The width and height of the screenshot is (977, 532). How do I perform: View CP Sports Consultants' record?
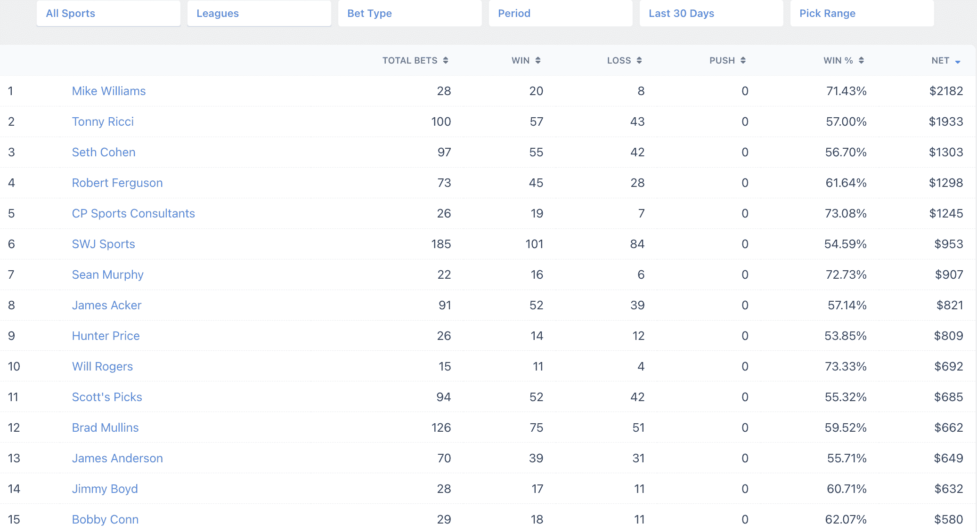[x=133, y=213]
